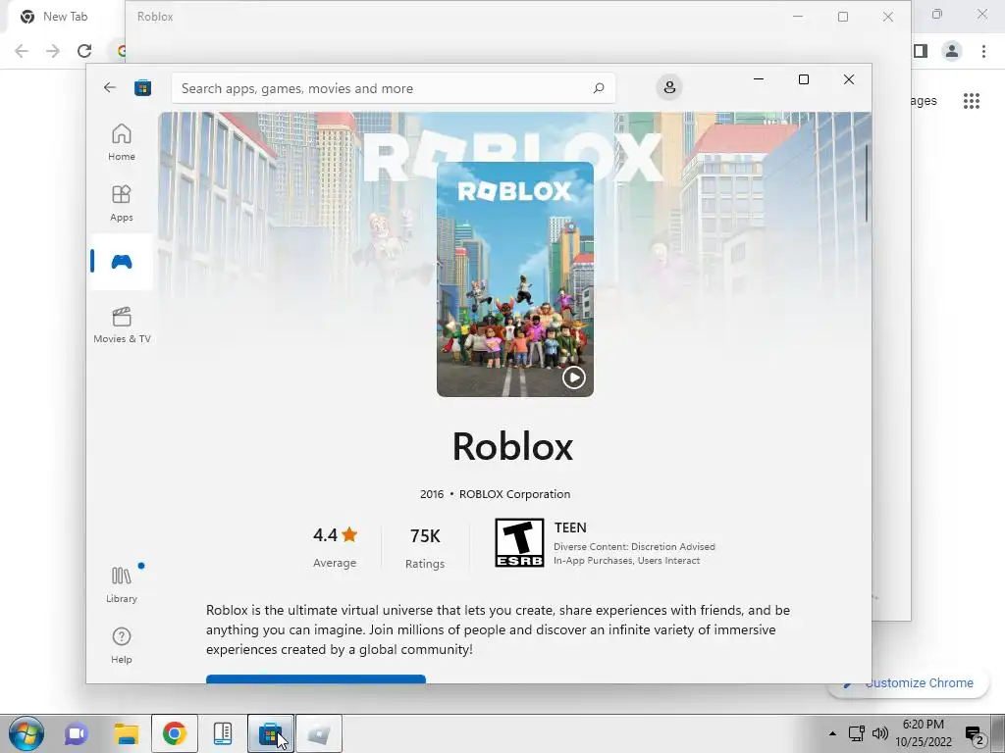Open File Explorer from the taskbar

coord(127,733)
